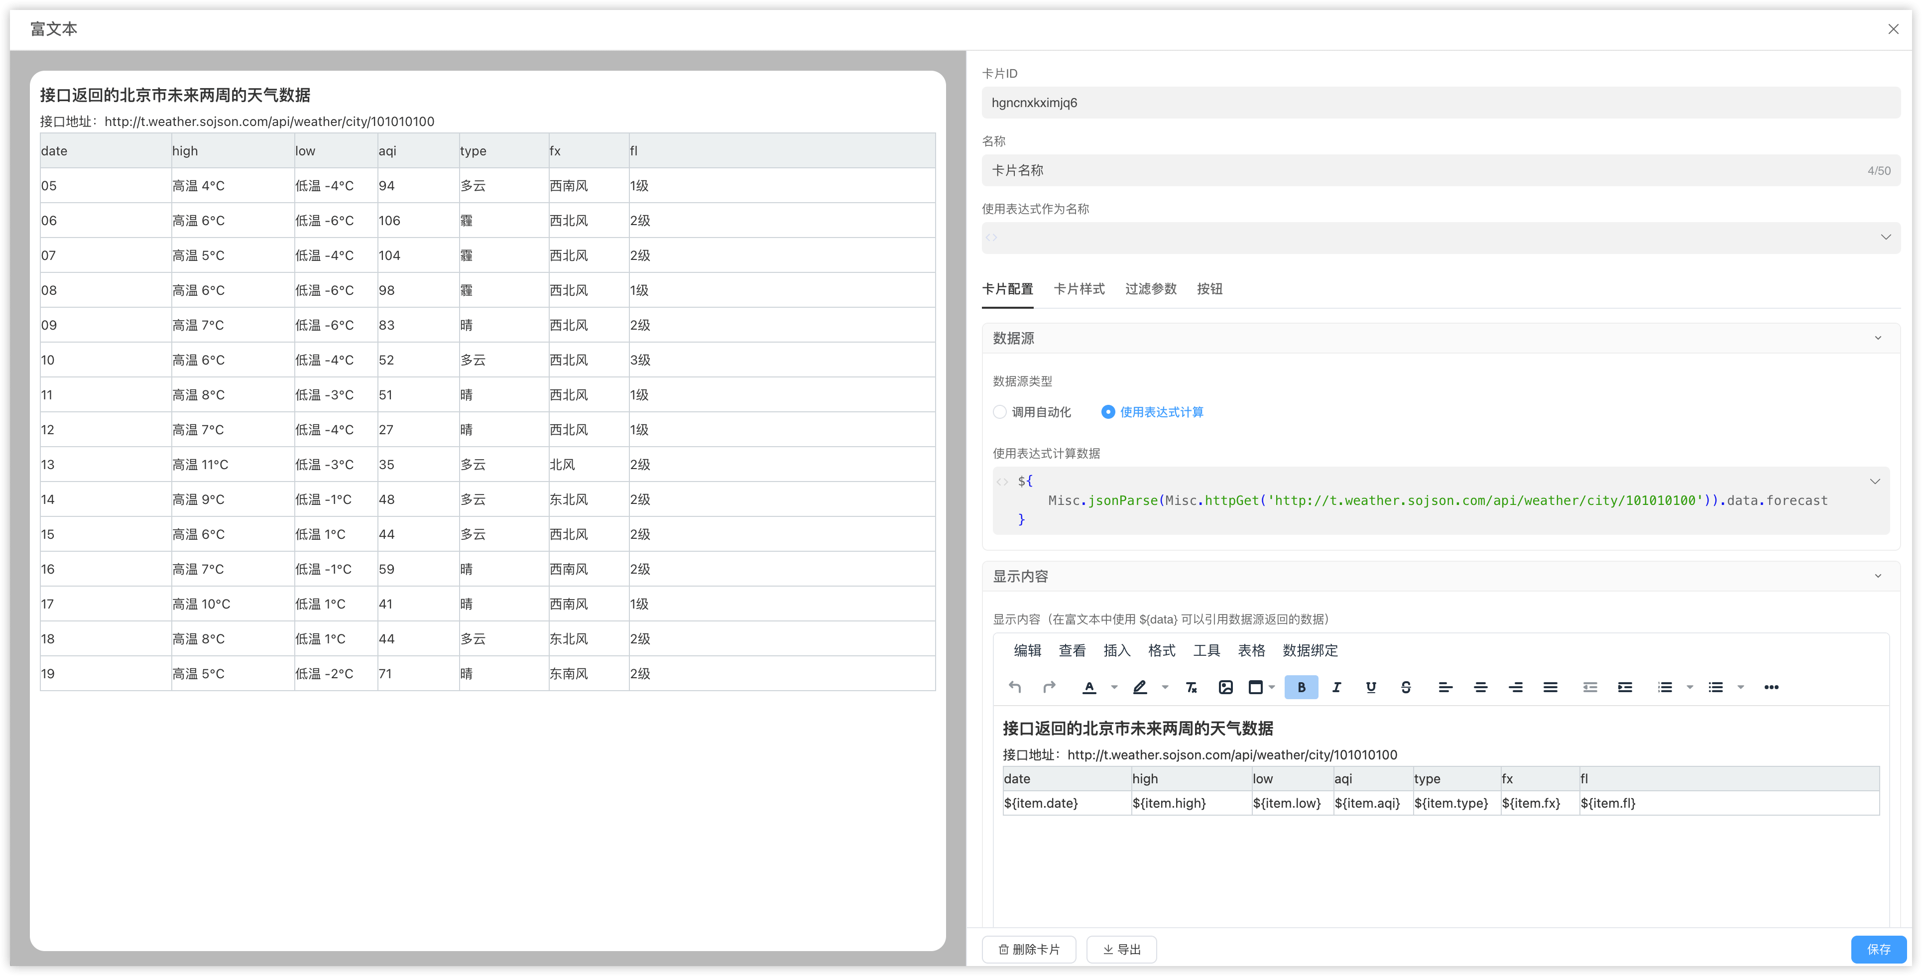Open the 数据绑定 editor menu
1922x976 pixels.
point(1310,651)
